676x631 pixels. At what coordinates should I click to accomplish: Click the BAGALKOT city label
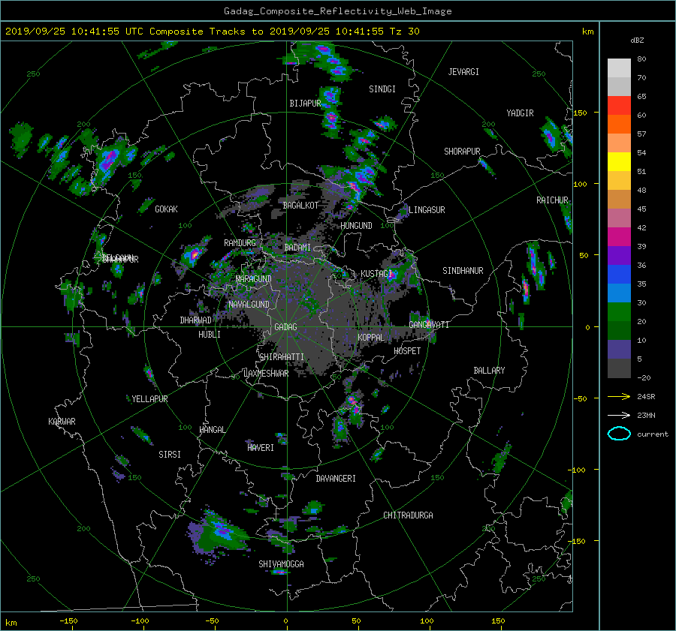[300, 206]
